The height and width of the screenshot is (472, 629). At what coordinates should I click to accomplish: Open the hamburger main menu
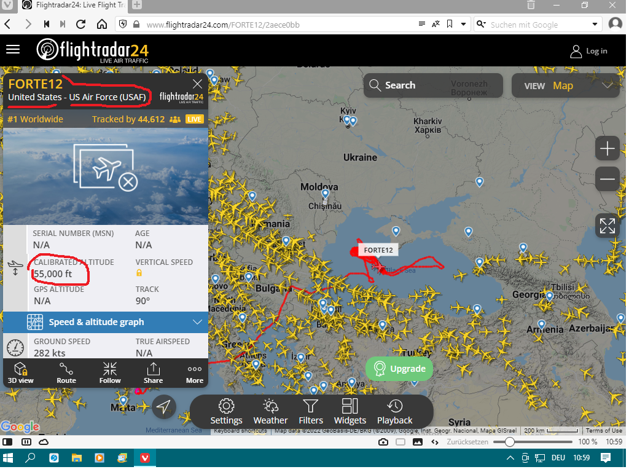click(x=13, y=49)
